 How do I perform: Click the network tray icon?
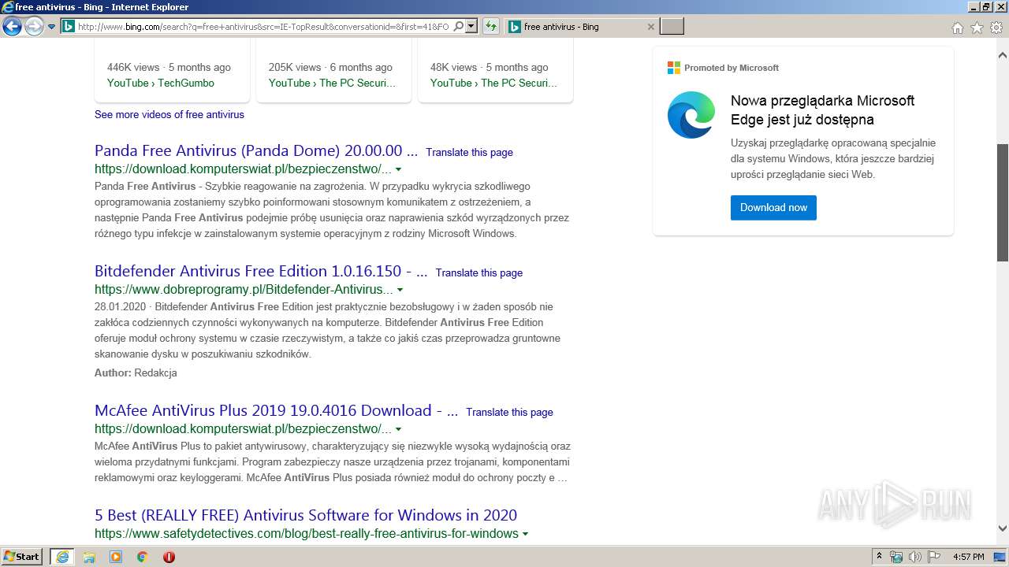(x=896, y=557)
